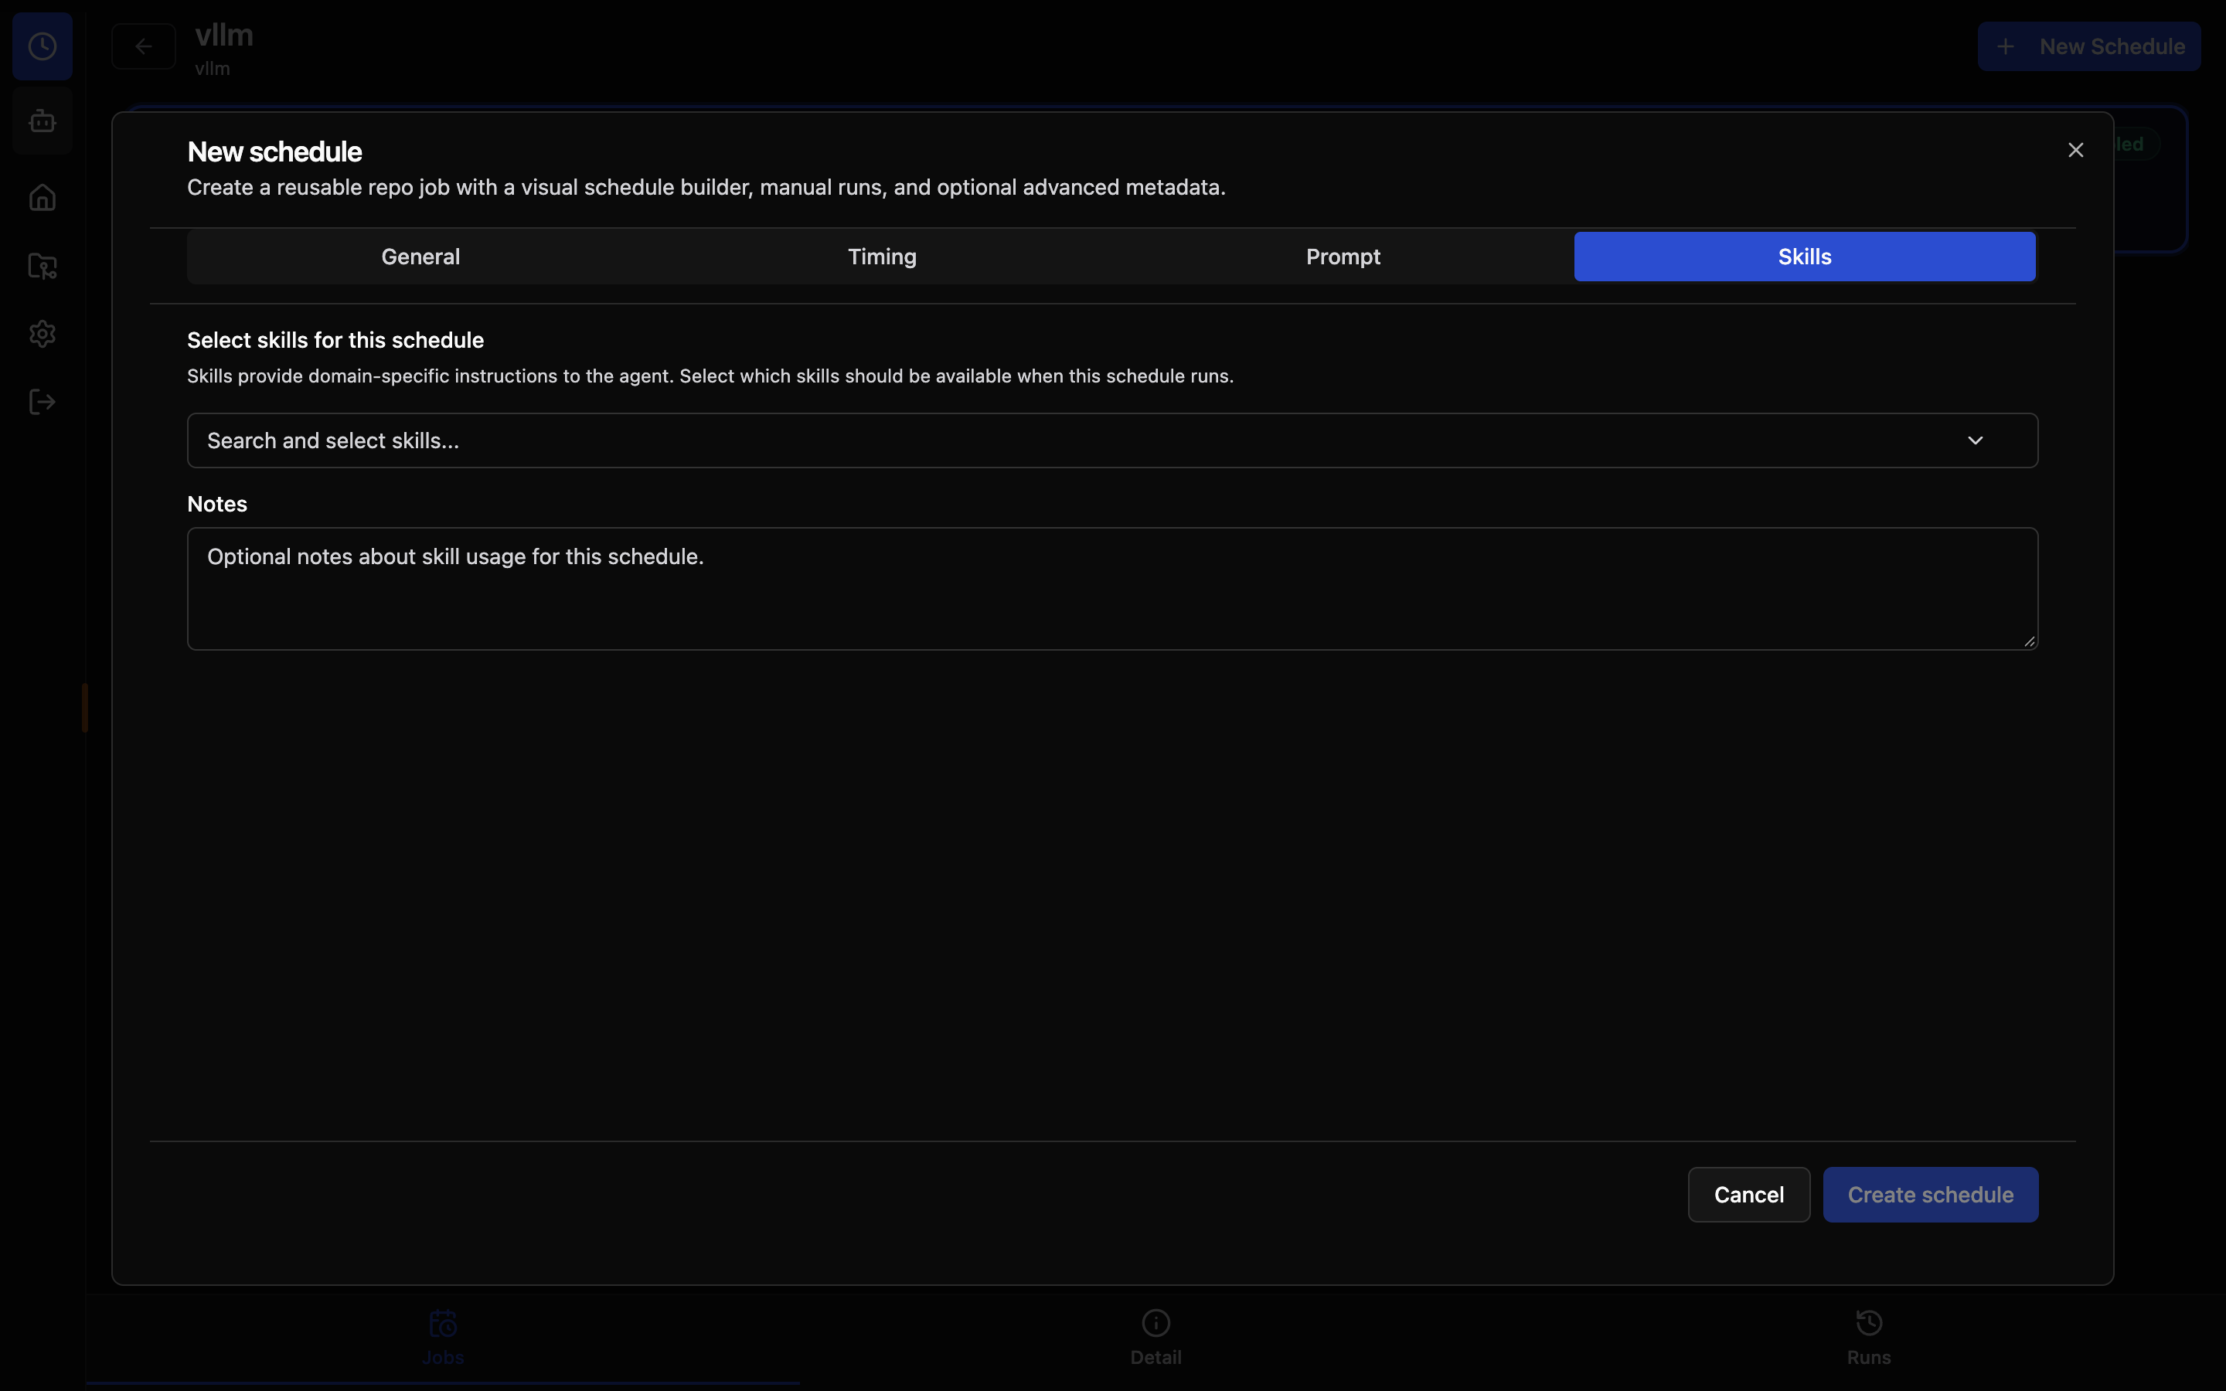Open the clock schedules sidebar icon

43,46
